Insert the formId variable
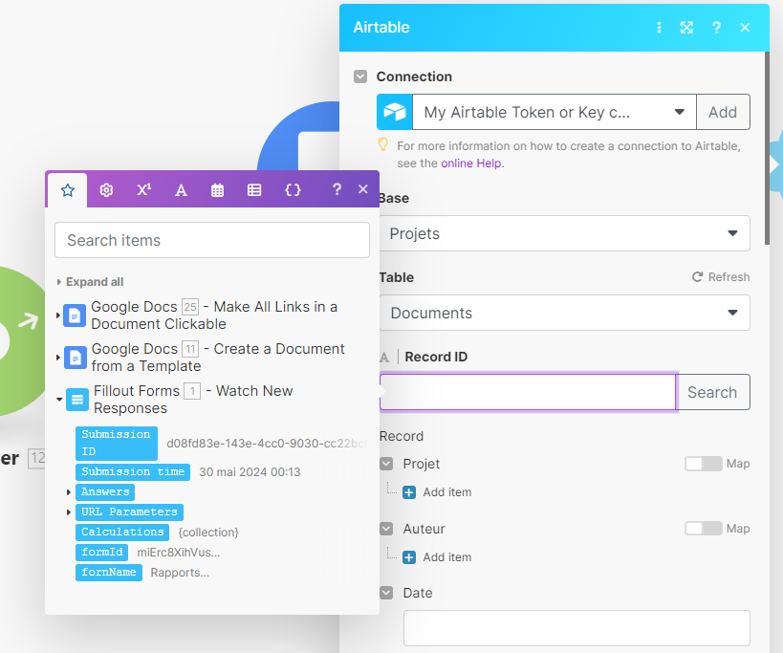 tap(102, 553)
